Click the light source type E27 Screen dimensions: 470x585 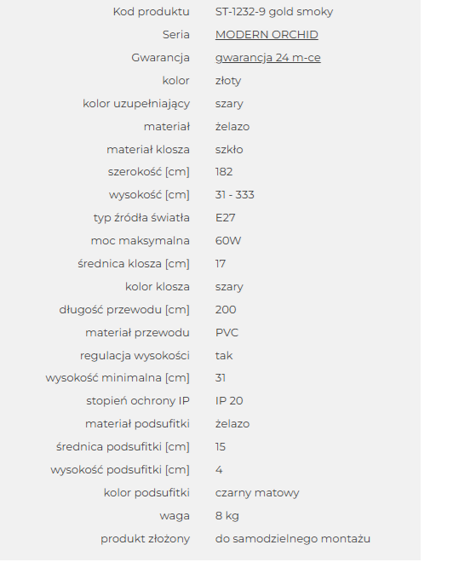pos(226,218)
